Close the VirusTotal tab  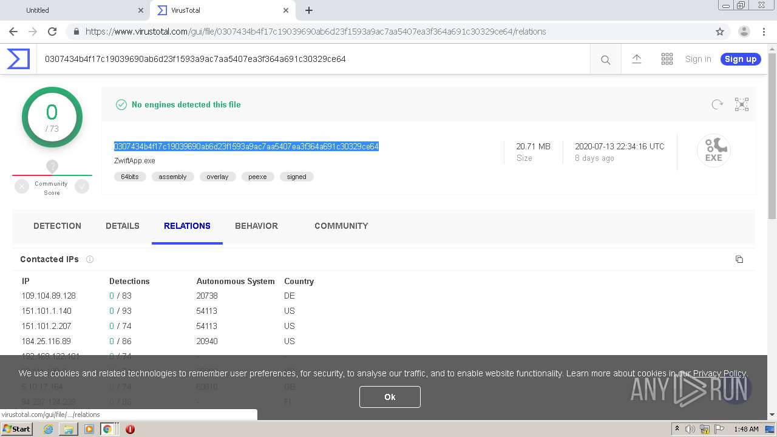(286, 10)
